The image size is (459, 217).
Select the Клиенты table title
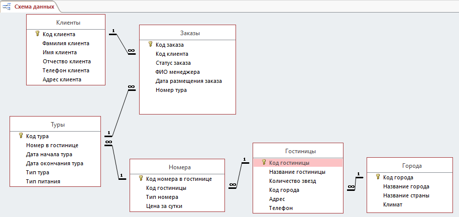pos(68,23)
